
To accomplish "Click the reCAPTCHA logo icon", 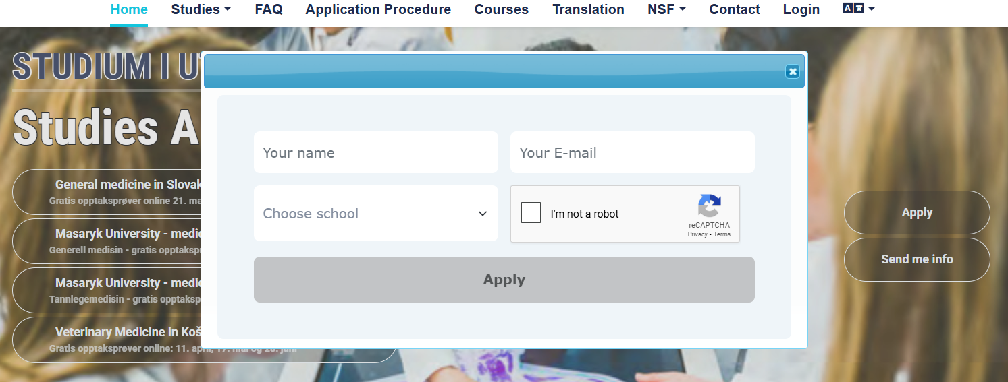I will click(x=709, y=206).
